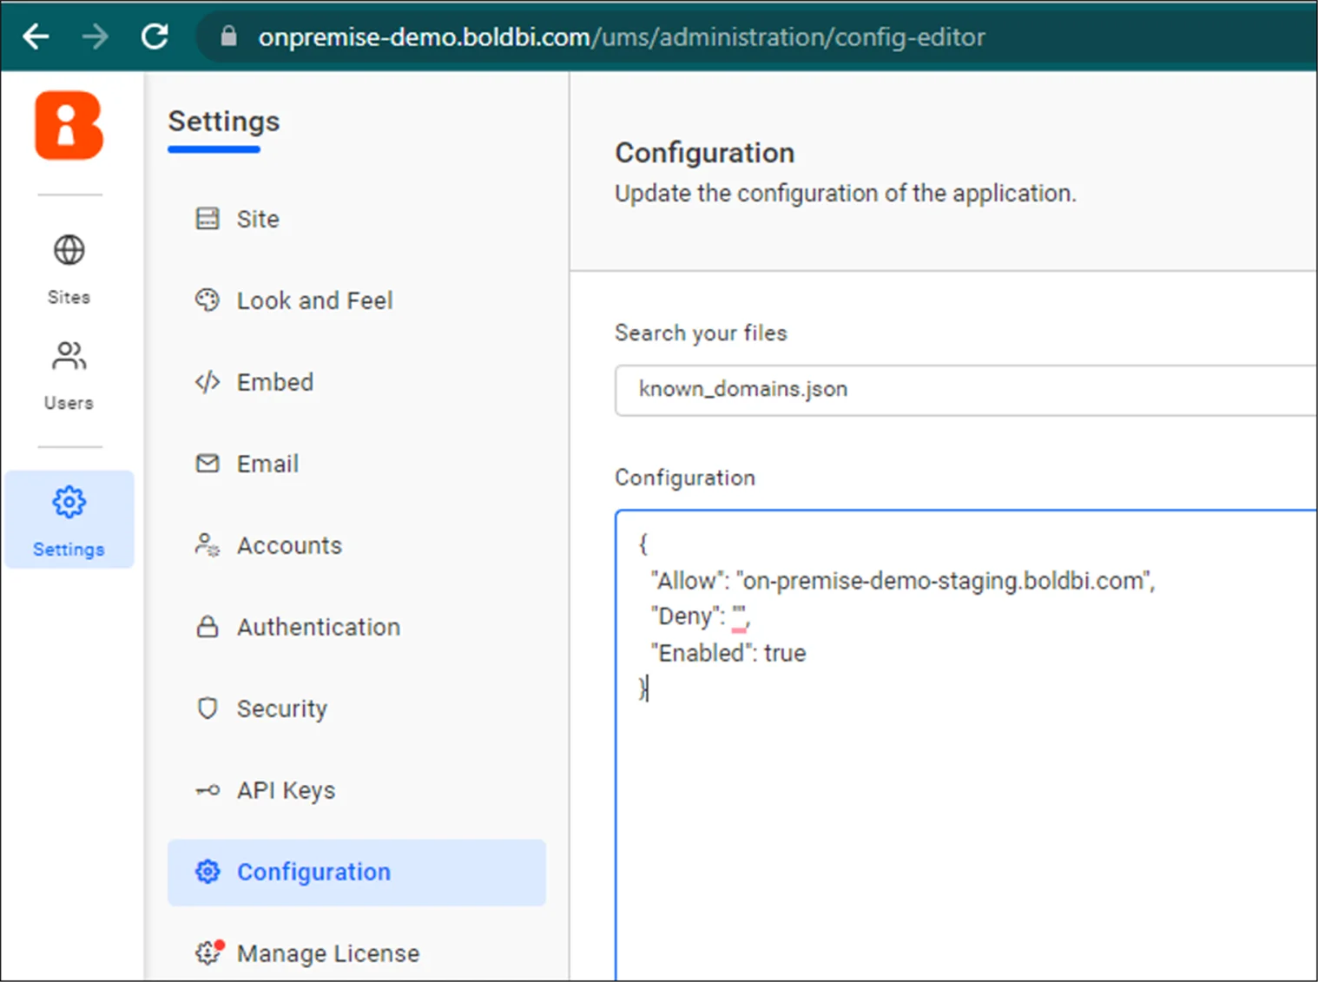Screen dimensions: 1318x982
Task: Click the browser back arrow
Action: (x=35, y=36)
